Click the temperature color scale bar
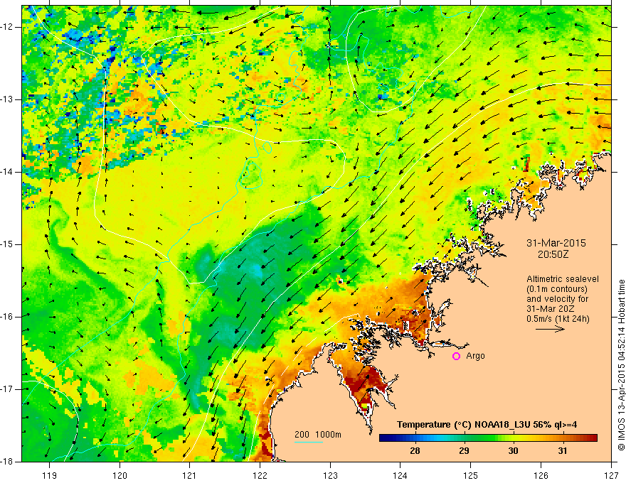 pyautogui.click(x=488, y=438)
